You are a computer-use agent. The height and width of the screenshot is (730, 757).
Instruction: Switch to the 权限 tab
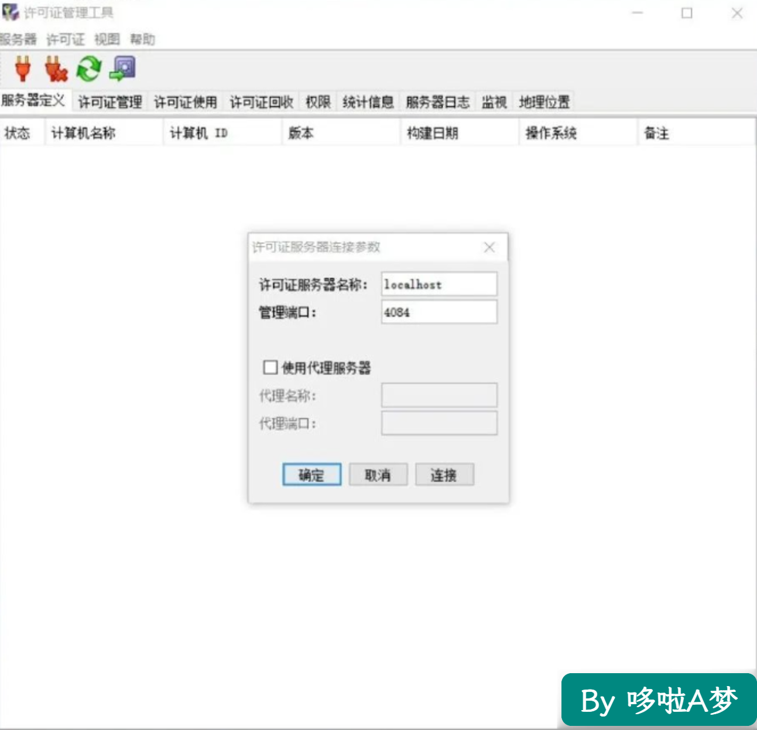tap(318, 102)
